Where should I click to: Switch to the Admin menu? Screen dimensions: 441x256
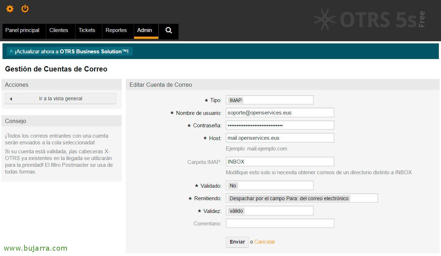click(x=145, y=31)
